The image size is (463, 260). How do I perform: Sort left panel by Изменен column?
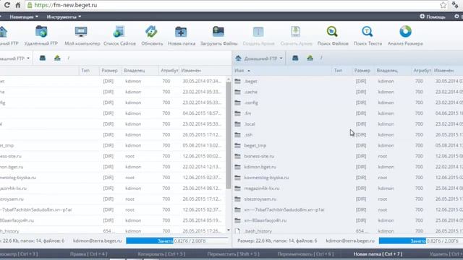coord(191,71)
